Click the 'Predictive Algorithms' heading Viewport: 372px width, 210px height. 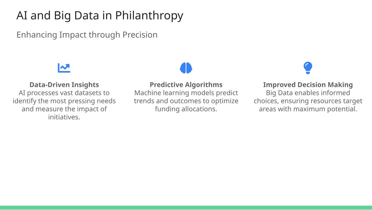(x=186, y=85)
